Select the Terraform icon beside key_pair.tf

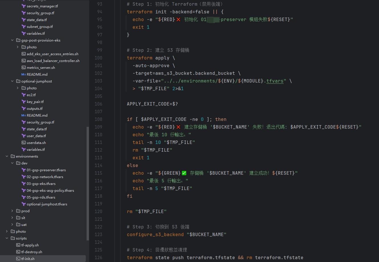tap(24, 102)
